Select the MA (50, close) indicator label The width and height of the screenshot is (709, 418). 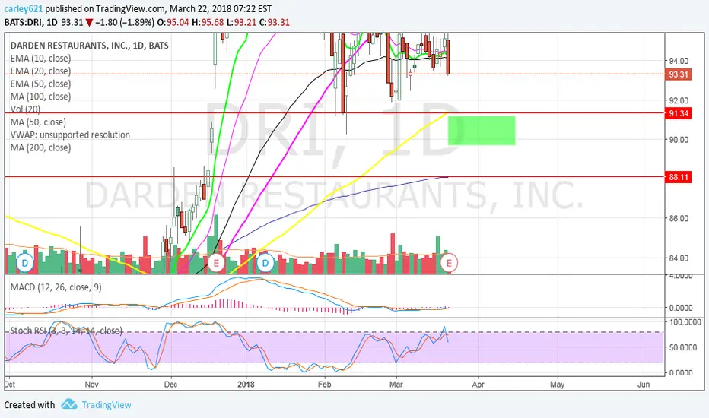[x=39, y=122]
